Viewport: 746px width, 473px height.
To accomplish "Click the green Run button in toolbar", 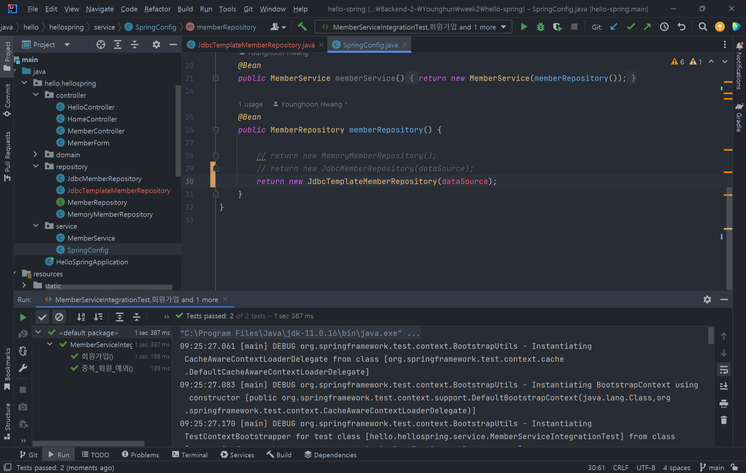I will (x=524, y=27).
